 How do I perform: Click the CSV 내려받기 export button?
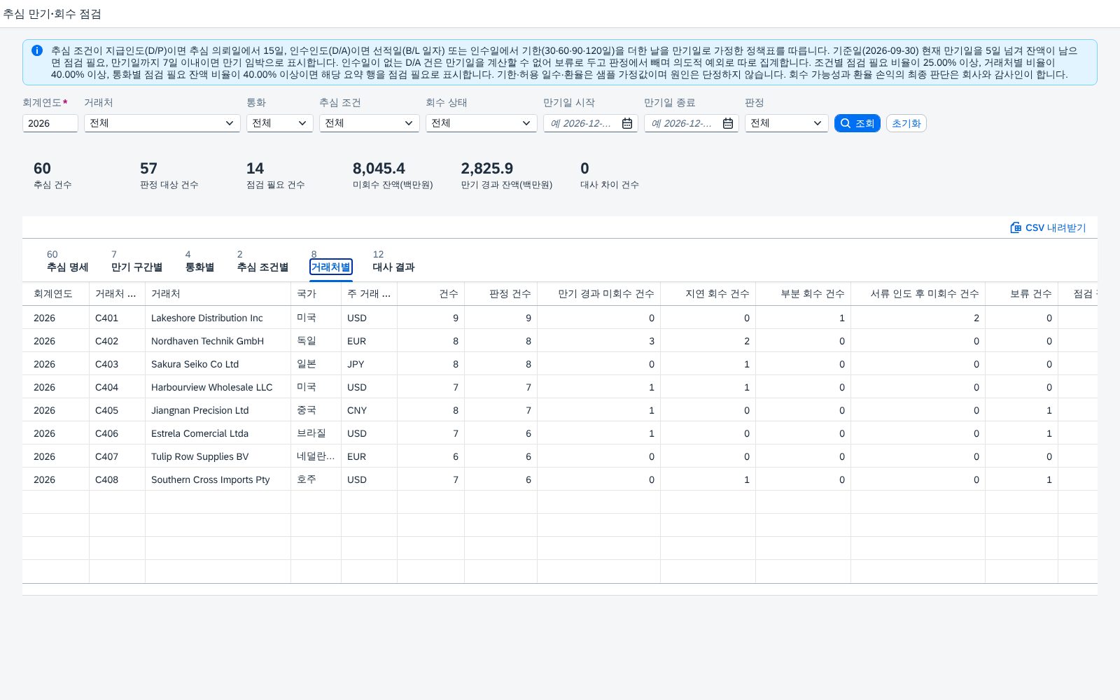coord(1048,227)
